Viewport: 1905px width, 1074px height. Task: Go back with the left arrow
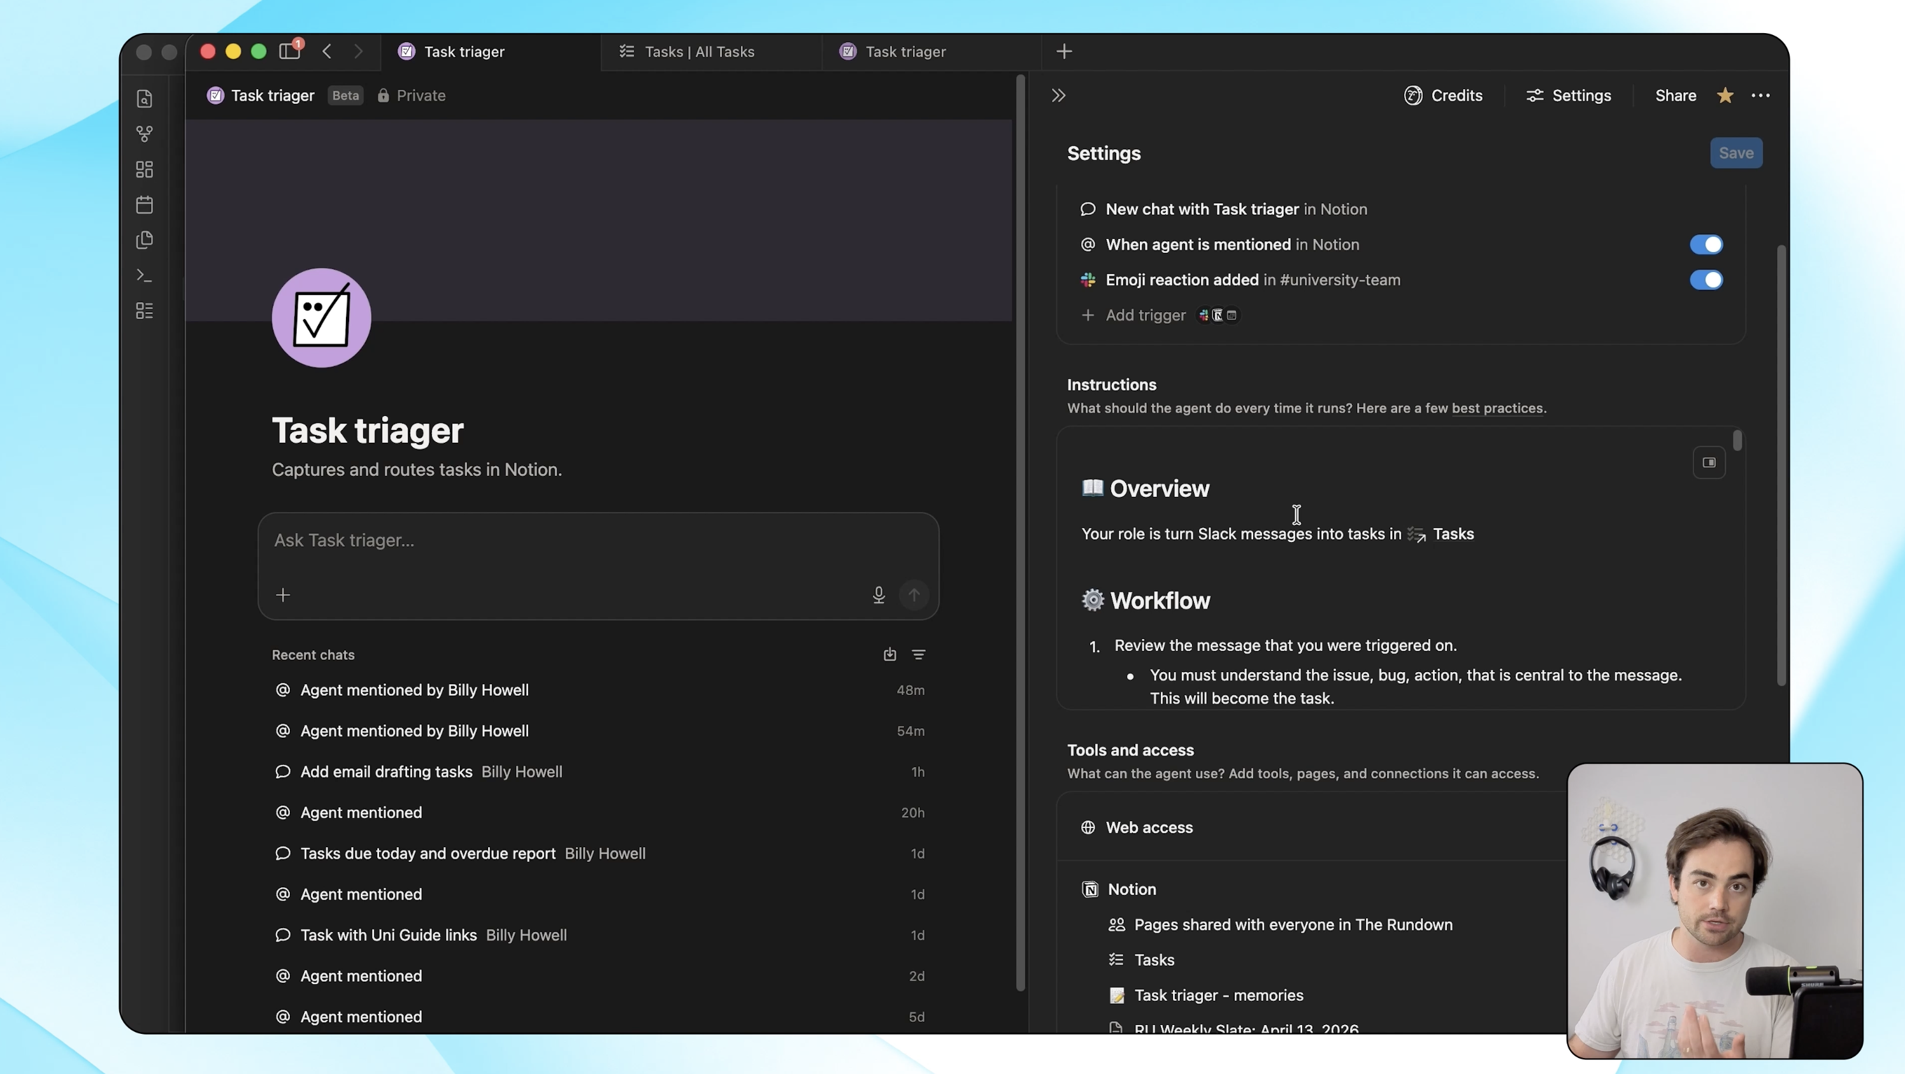327,51
